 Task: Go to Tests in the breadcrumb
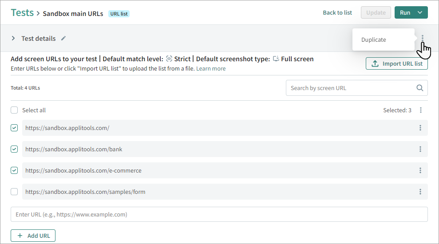(x=22, y=12)
